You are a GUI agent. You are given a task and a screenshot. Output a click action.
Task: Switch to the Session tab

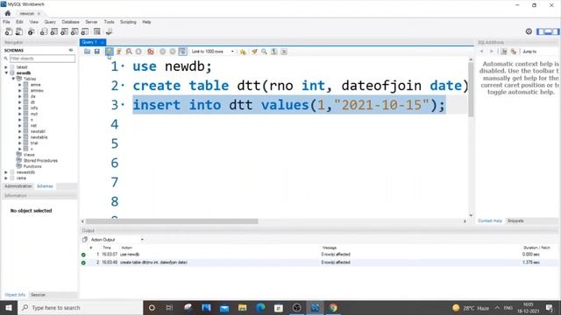[38, 295]
